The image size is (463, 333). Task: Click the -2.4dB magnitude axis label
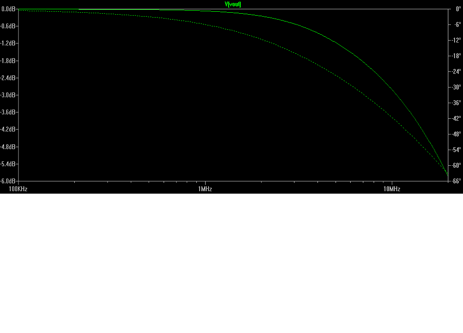(8, 78)
